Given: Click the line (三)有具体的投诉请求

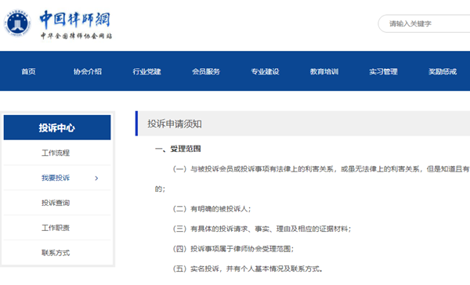Looking at the screenshot, I should click(262, 229).
